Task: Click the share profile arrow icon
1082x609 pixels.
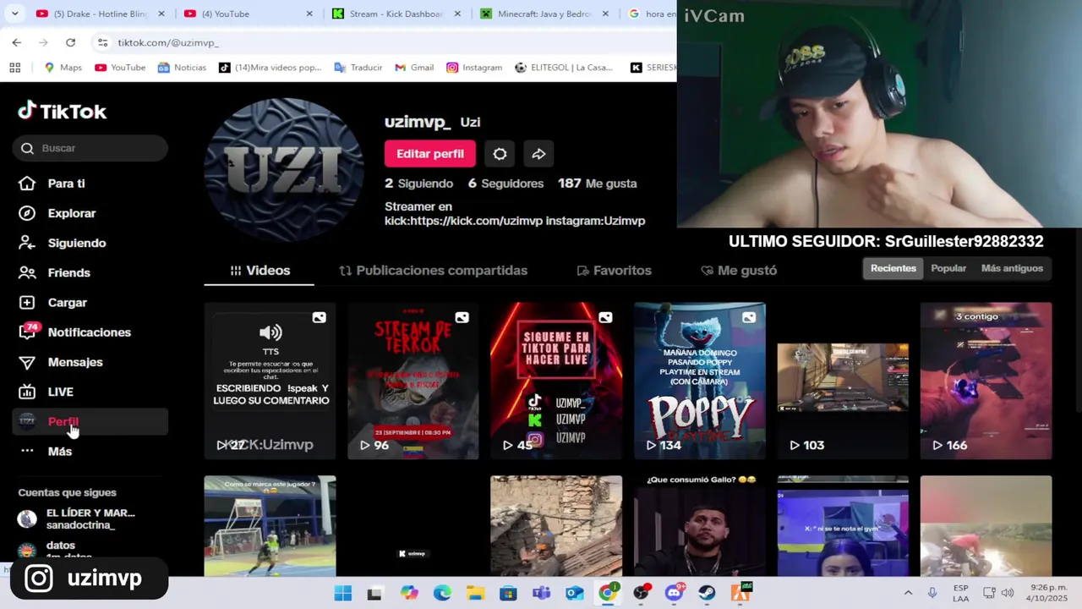Action: point(538,154)
